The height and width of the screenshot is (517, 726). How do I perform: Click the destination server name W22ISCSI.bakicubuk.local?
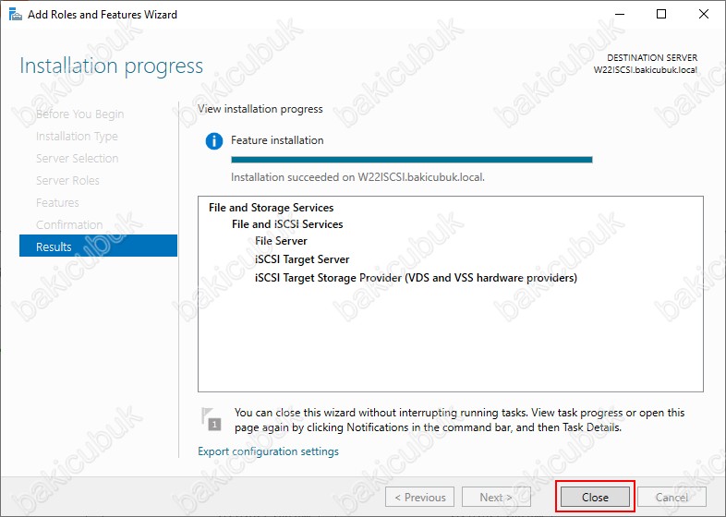pos(646,70)
